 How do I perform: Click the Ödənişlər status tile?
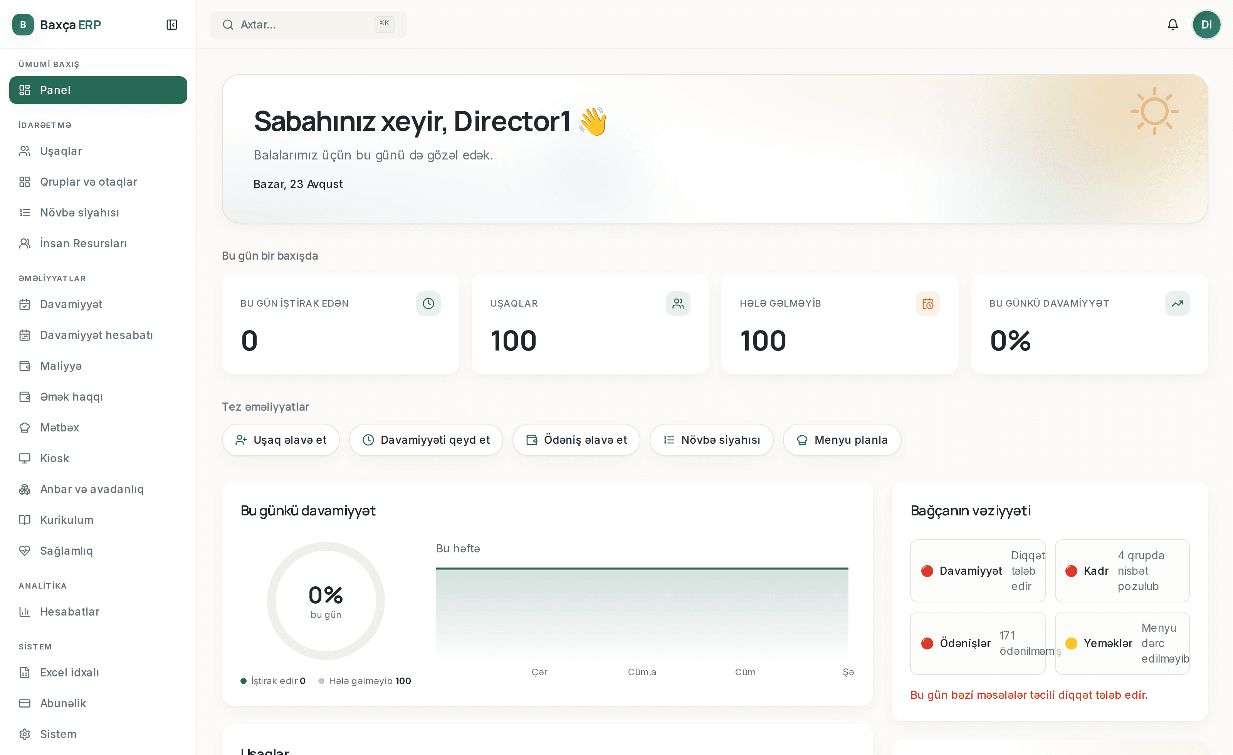click(977, 643)
